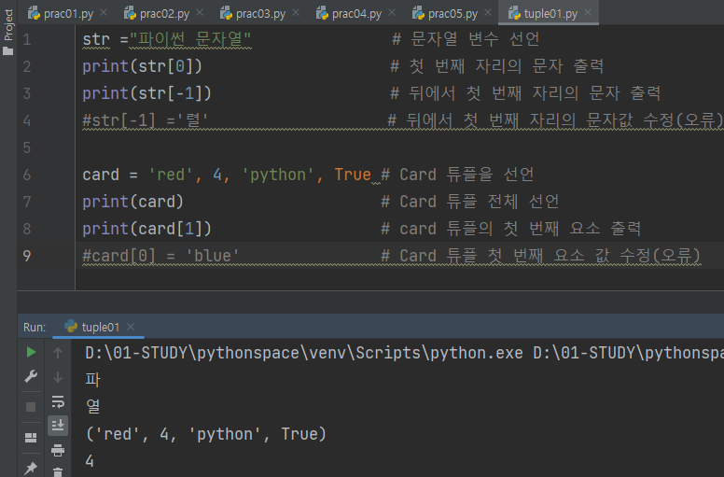Click the True keyword in card tuple
Viewport: 724px width, 477px height.
[353, 175]
